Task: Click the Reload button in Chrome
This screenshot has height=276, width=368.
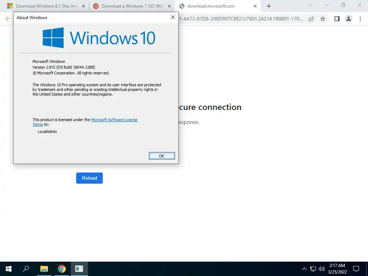Action: [x=89, y=178]
